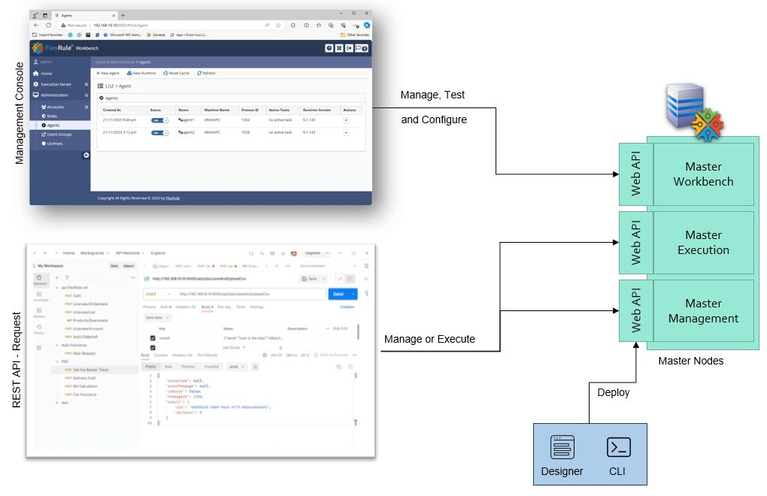
Task: Click the edit pencil icon near Save in Postman
Action: (339, 279)
